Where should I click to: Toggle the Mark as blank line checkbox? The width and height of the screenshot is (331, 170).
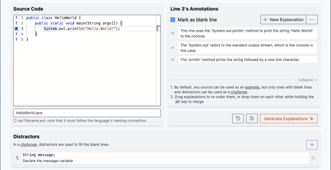173,20
